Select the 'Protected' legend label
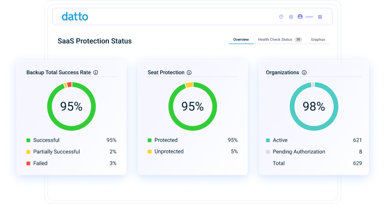This screenshot has width=386, height=204. 166,140
